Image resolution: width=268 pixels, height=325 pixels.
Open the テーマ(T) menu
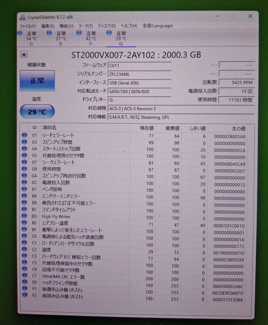click(x=85, y=26)
